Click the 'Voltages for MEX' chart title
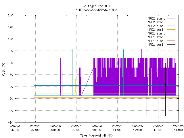 click(x=96, y=6)
